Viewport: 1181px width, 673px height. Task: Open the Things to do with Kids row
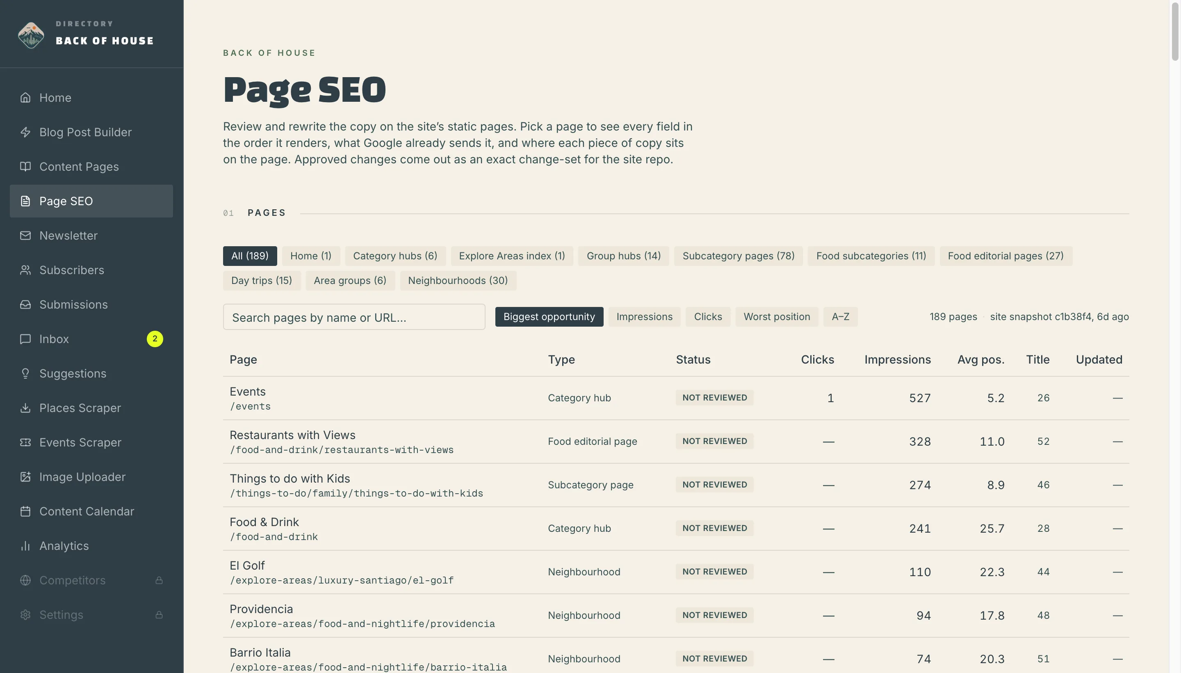point(676,485)
